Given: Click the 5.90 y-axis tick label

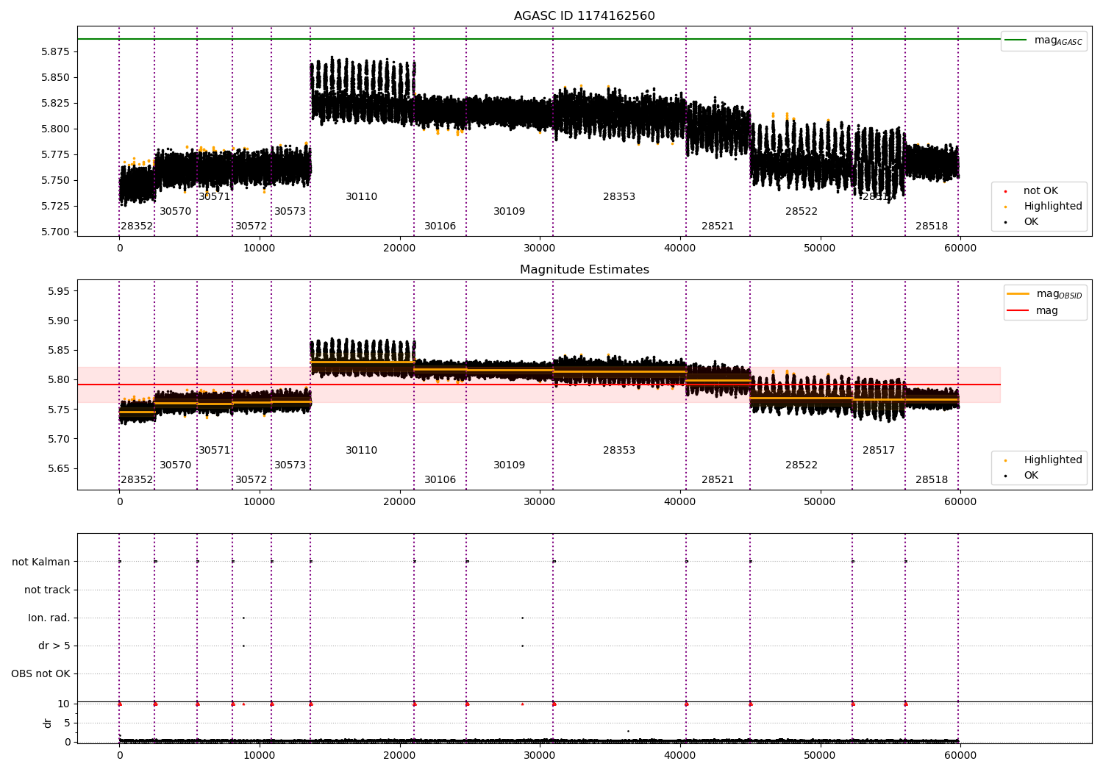Looking at the screenshot, I should [59, 321].
